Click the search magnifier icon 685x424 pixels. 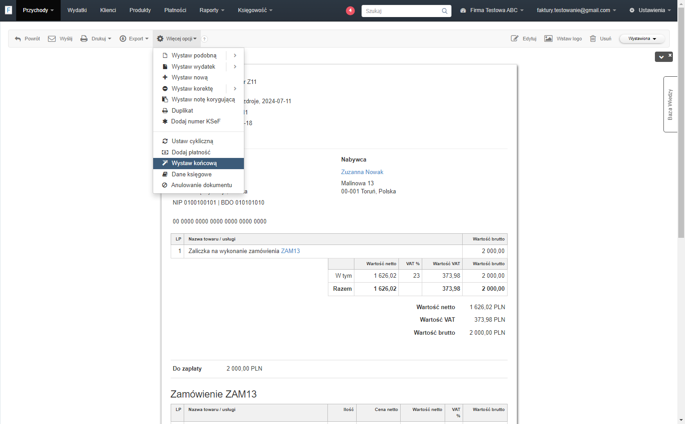click(x=445, y=11)
